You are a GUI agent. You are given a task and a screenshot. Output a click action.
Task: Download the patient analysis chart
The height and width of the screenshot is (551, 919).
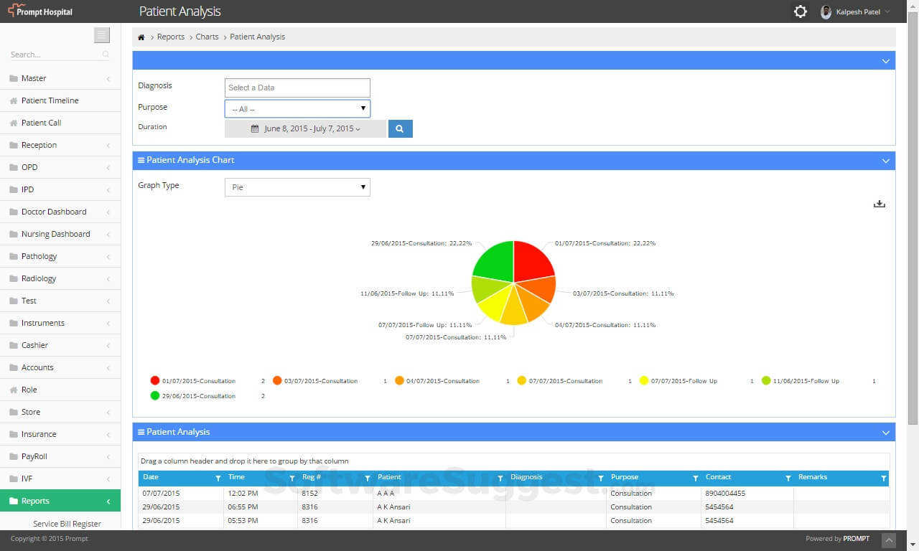tap(879, 203)
